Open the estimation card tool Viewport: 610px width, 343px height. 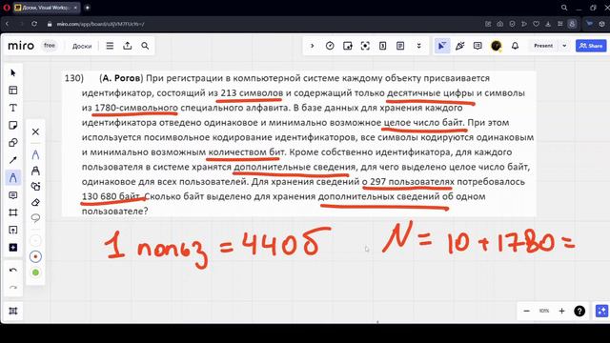[x=383, y=46]
